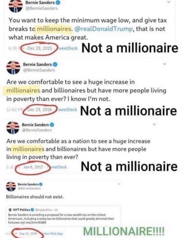Open the first tweet's chevron menu
193x238 pixels.
tap(169, 2)
